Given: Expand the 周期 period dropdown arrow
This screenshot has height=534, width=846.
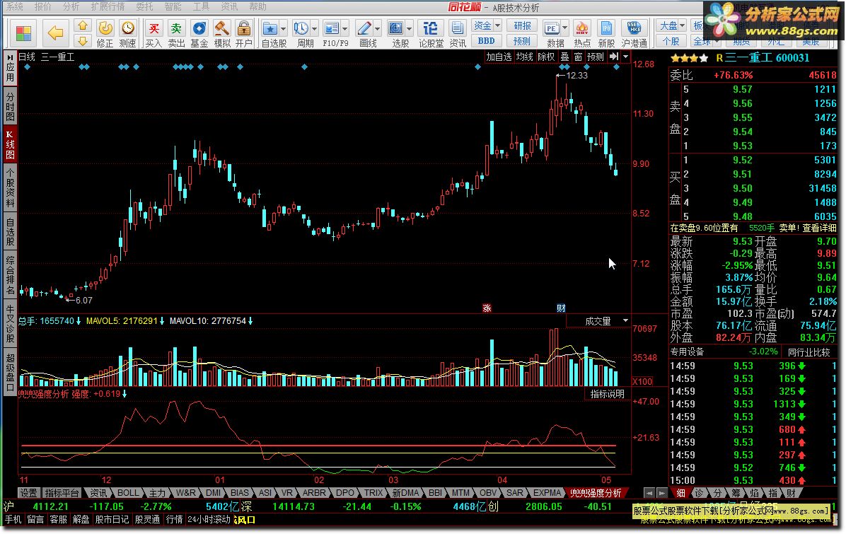Looking at the screenshot, I should tap(315, 28).
